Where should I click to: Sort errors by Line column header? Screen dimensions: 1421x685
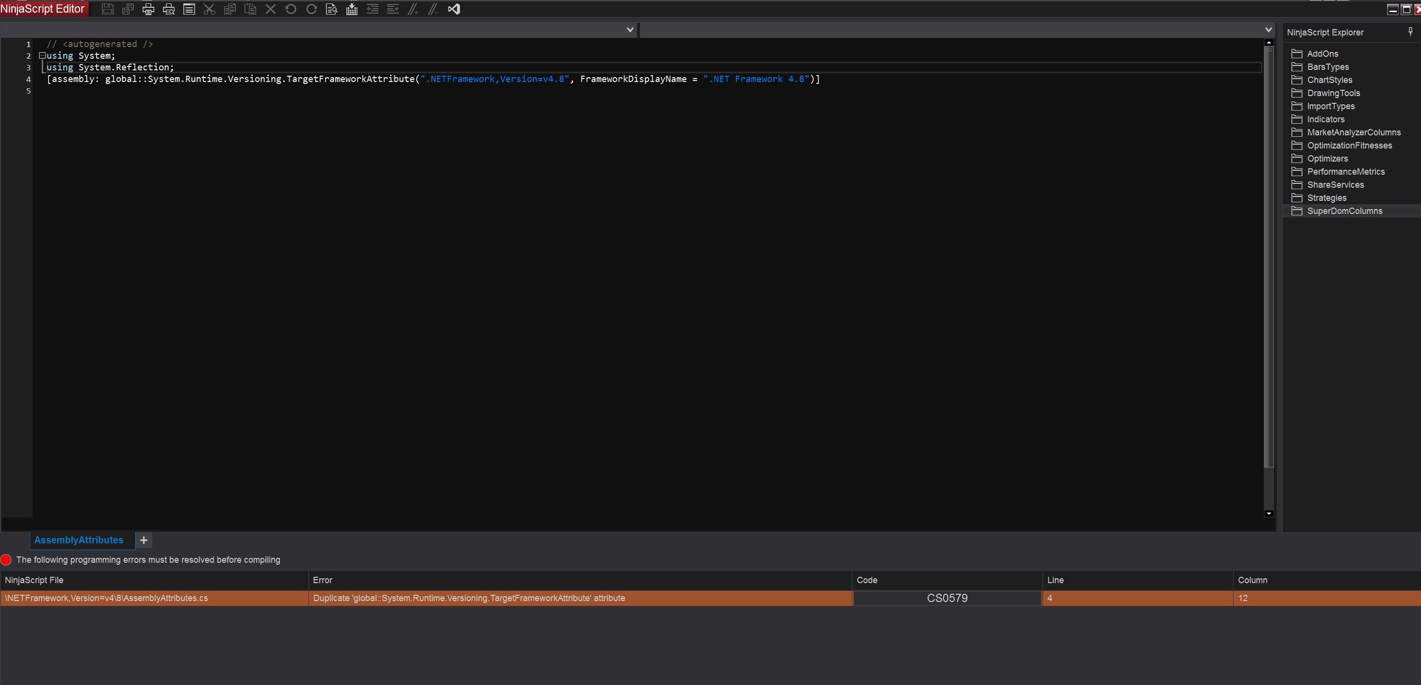coord(1055,580)
